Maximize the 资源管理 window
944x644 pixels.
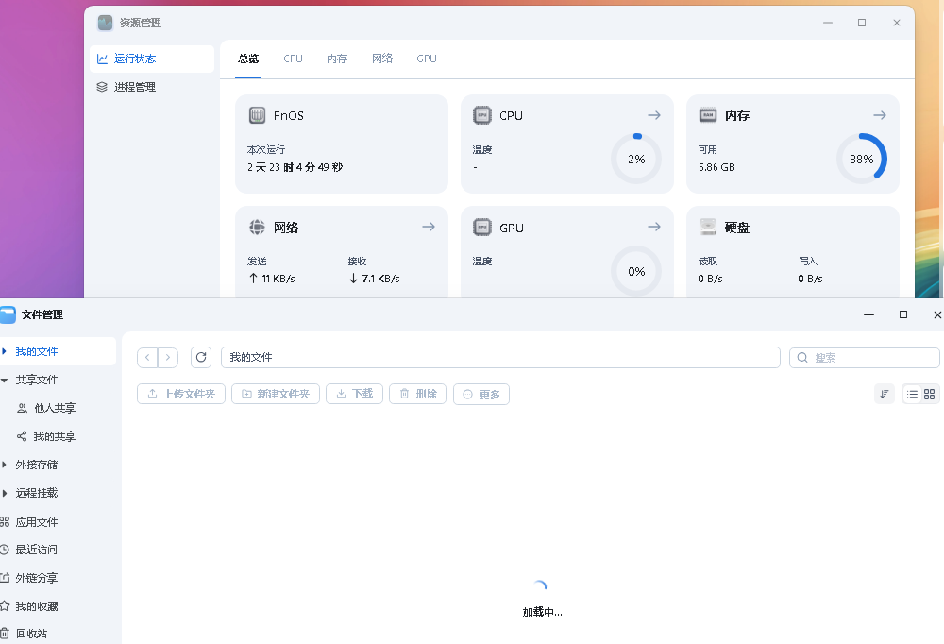(x=862, y=23)
